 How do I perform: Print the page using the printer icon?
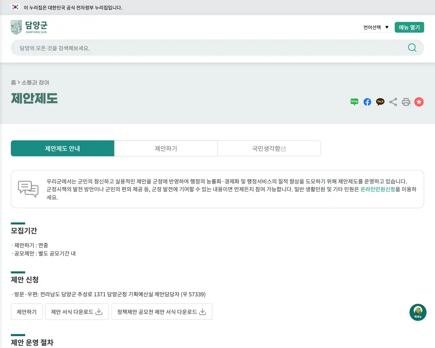coord(406,102)
